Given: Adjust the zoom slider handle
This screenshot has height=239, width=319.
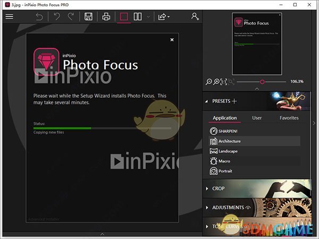Looking at the screenshot, I should point(262,82).
